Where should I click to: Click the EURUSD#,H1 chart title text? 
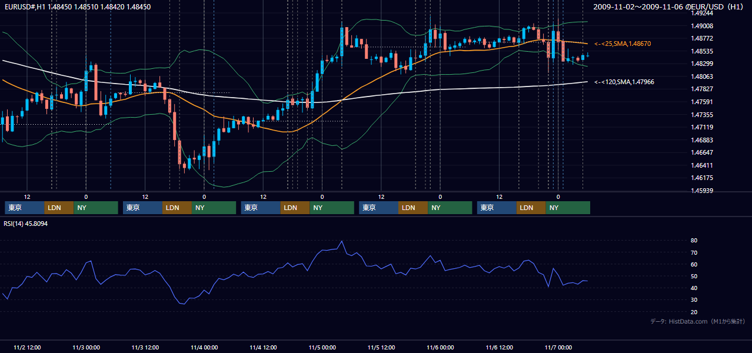point(77,7)
